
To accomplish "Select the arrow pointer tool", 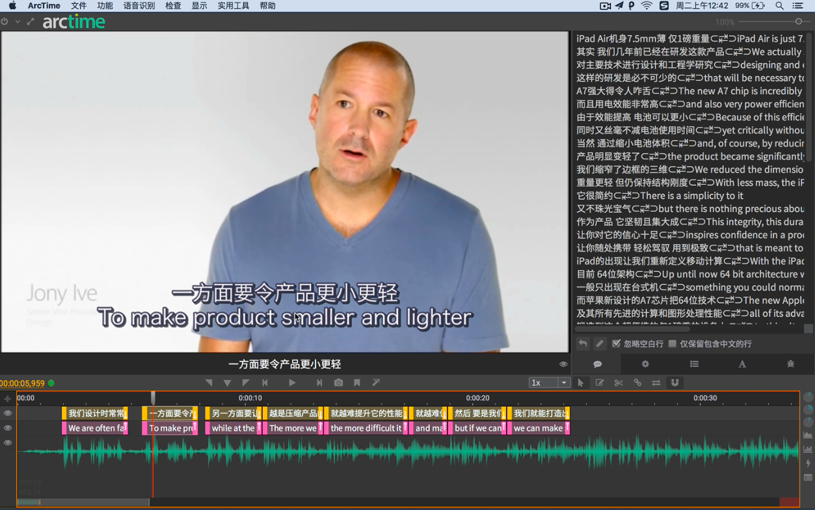I will coord(581,383).
